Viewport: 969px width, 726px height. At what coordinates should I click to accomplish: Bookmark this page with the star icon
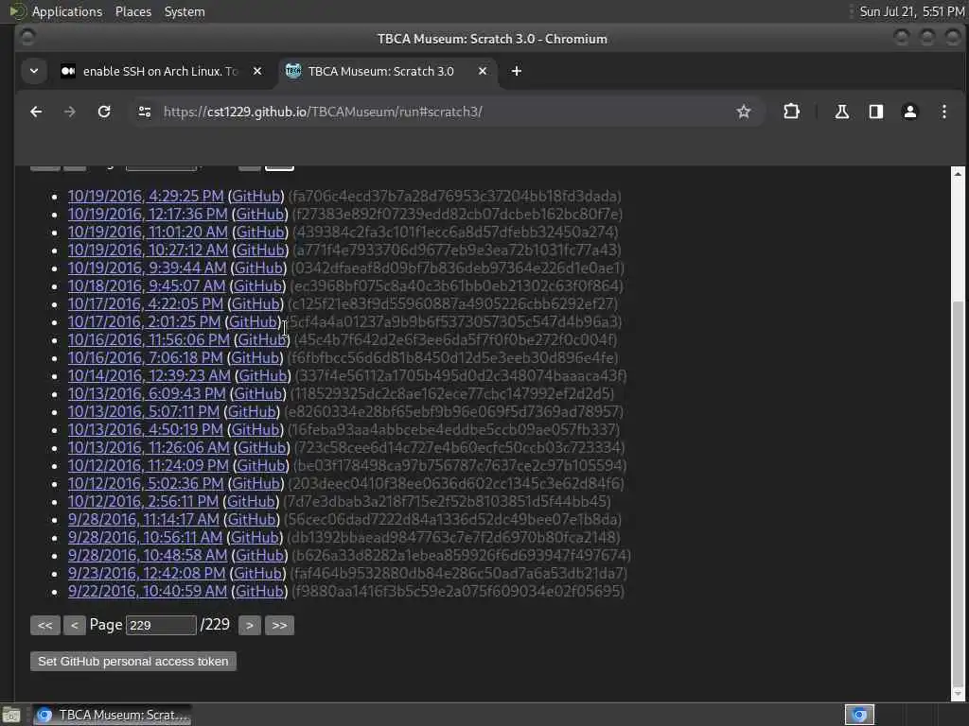click(744, 112)
